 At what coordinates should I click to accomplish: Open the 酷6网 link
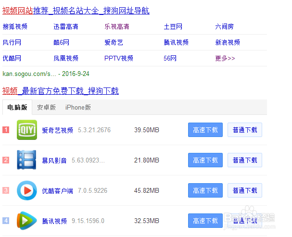click(x=61, y=42)
